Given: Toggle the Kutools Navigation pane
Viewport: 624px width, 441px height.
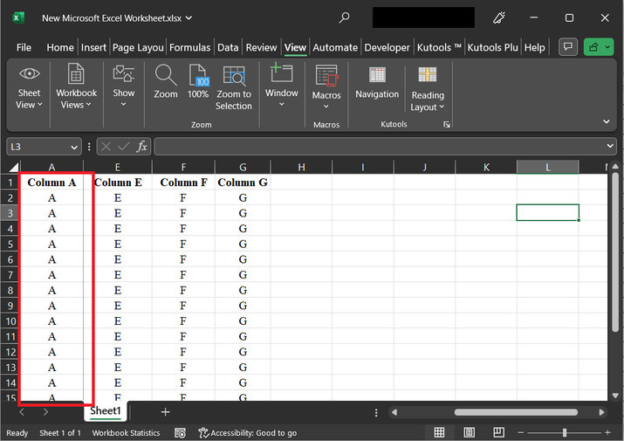Looking at the screenshot, I should point(377,83).
